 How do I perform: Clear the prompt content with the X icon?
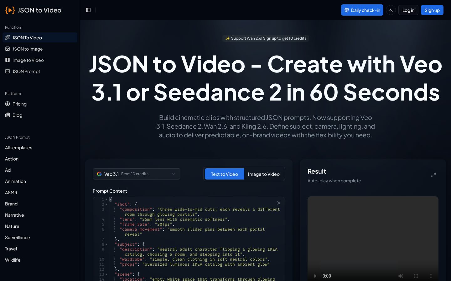pos(279,203)
